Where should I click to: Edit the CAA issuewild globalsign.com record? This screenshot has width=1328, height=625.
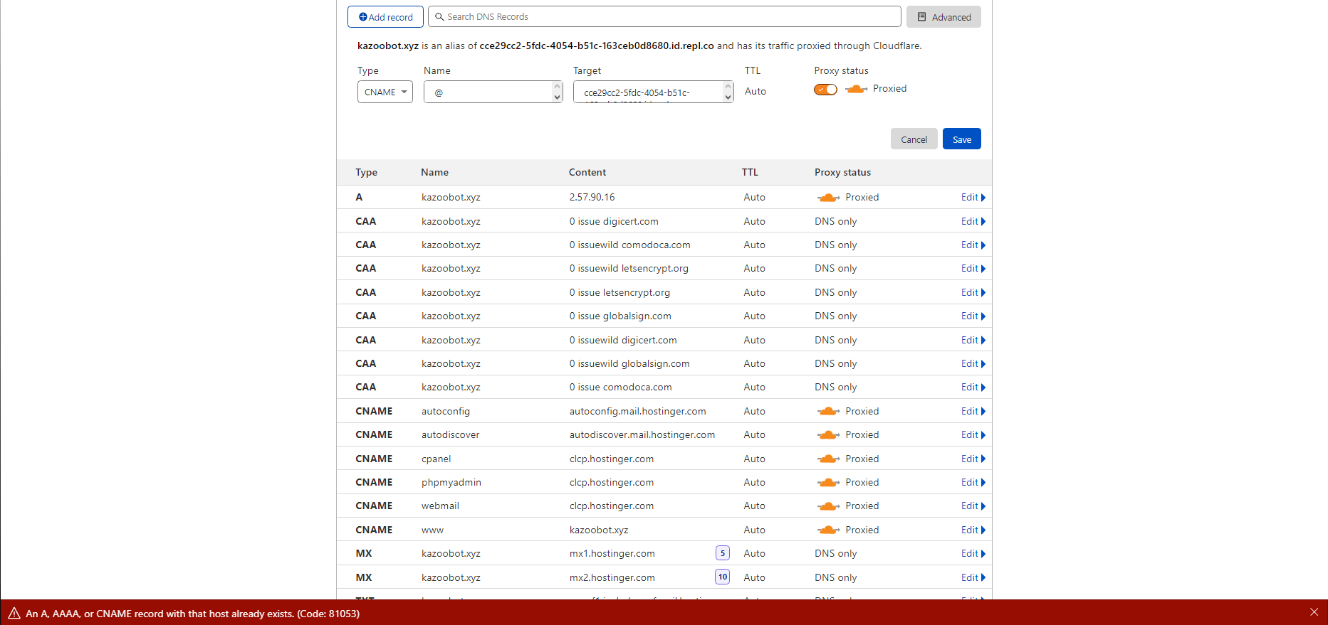coord(973,363)
